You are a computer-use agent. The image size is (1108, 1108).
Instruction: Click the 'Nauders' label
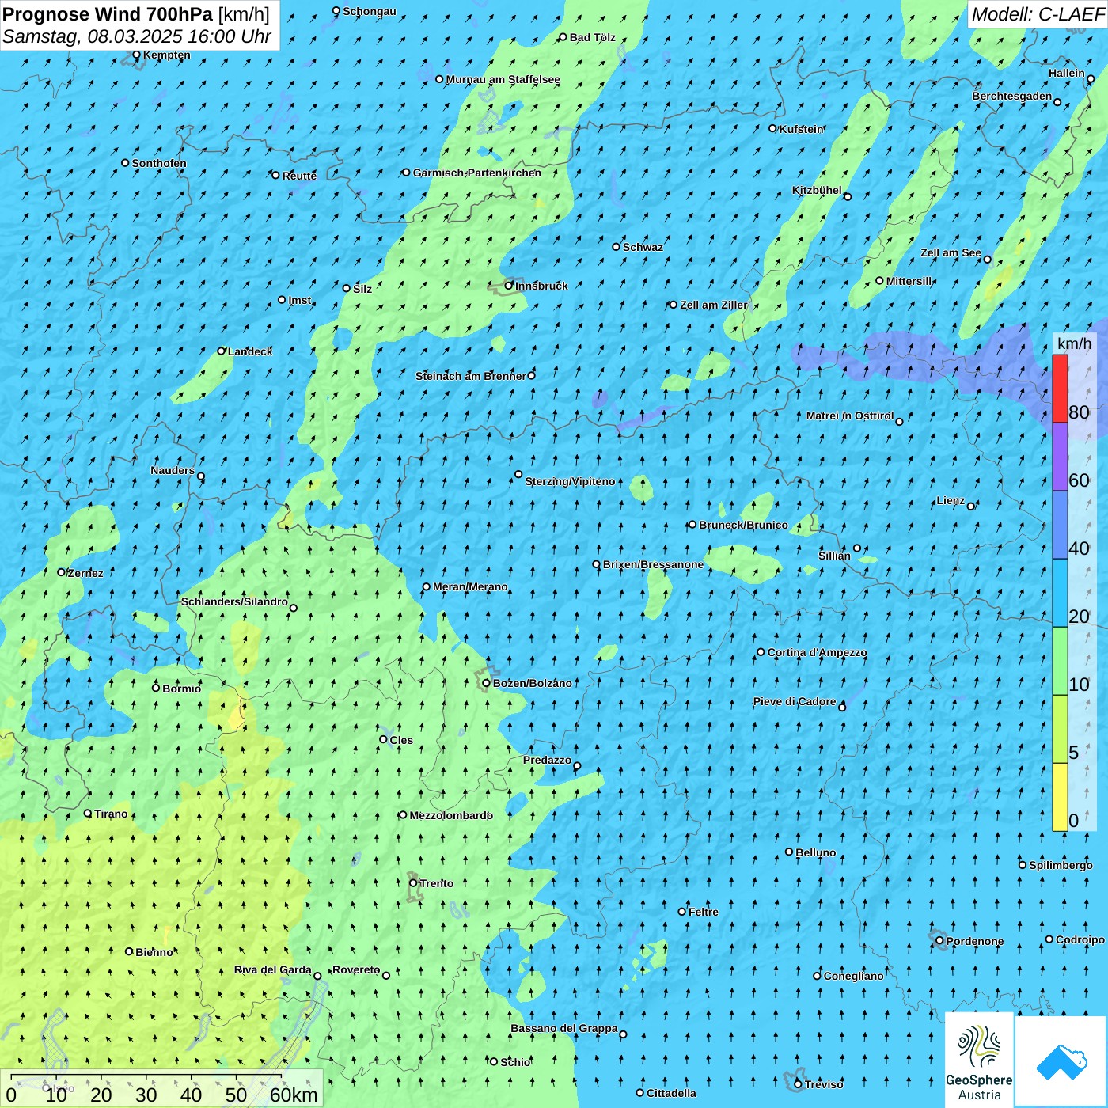173,470
